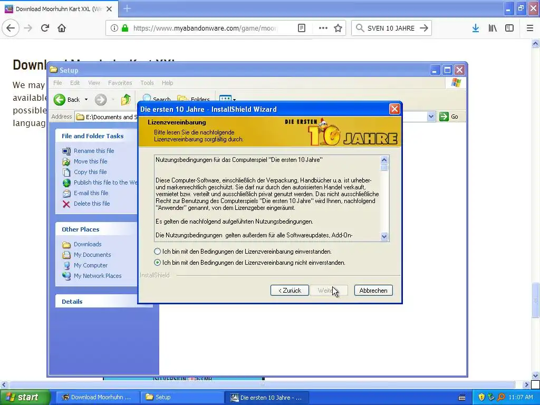This screenshot has height=405, width=540.
Task: Click the Back button in Setup explorer
Action: [x=67, y=100]
